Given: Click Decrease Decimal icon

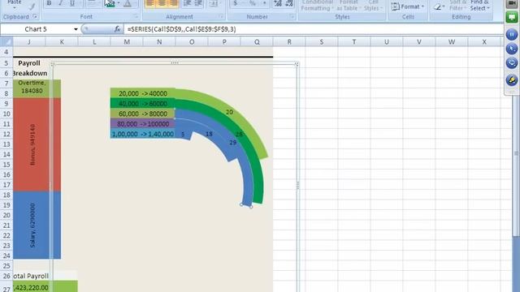Looking at the screenshot, I should pos(289,3).
